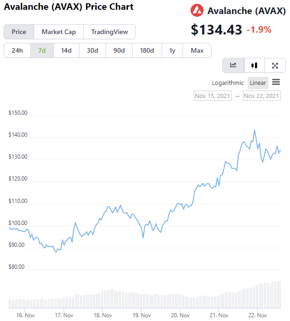Switch to 30d time range
Image resolution: width=290 pixels, height=321 pixels.
(x=92, y=50)
